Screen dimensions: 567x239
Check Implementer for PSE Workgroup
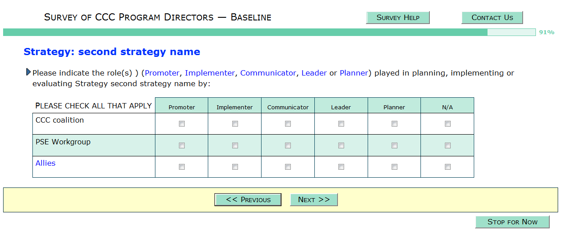click(x=235, y=146)
